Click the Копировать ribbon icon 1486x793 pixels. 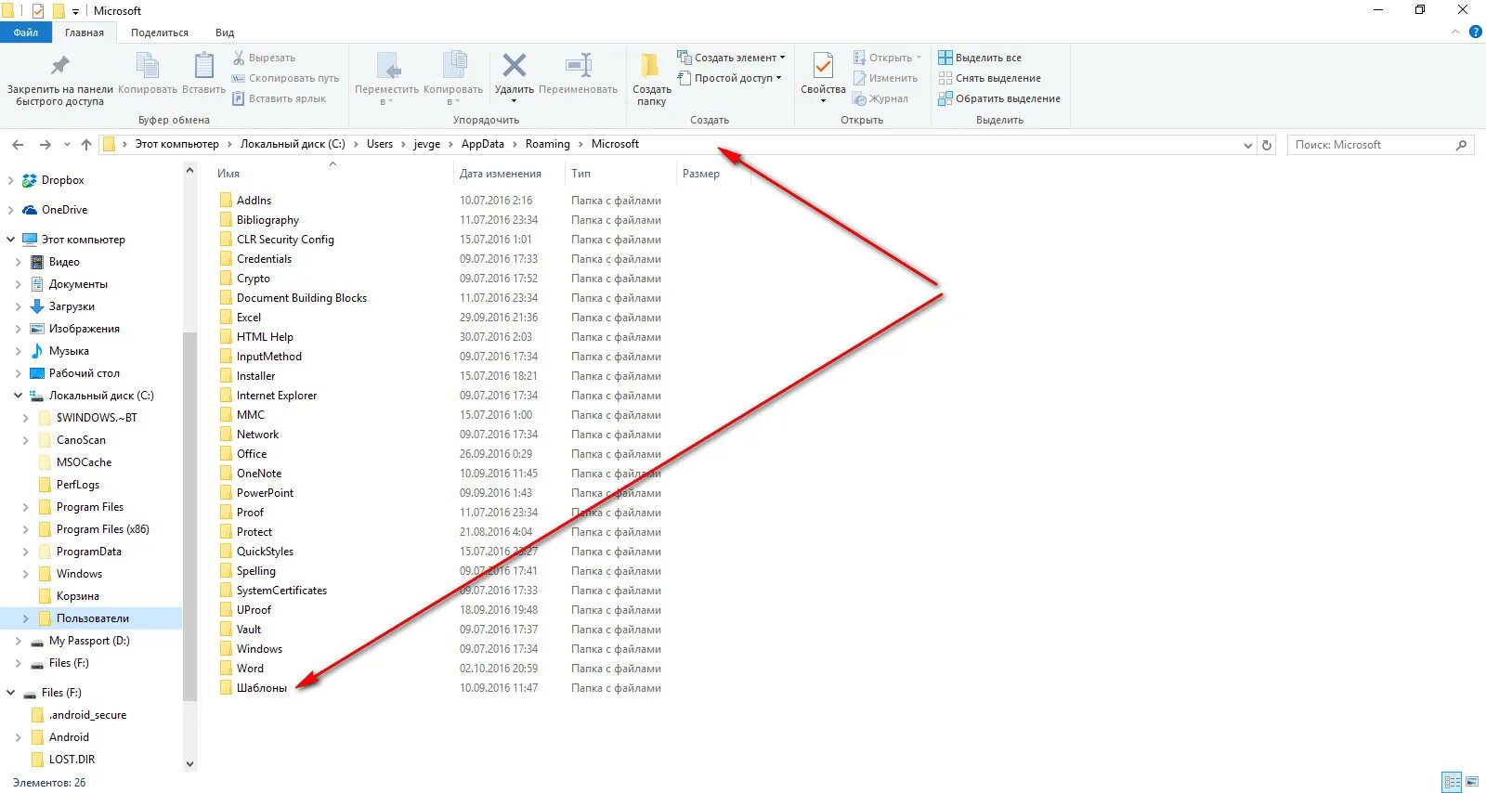coord(148,65)
